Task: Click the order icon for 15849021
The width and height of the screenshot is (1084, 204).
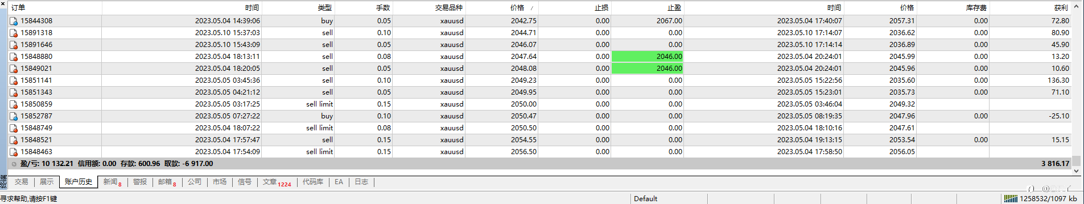Action: 14,69
